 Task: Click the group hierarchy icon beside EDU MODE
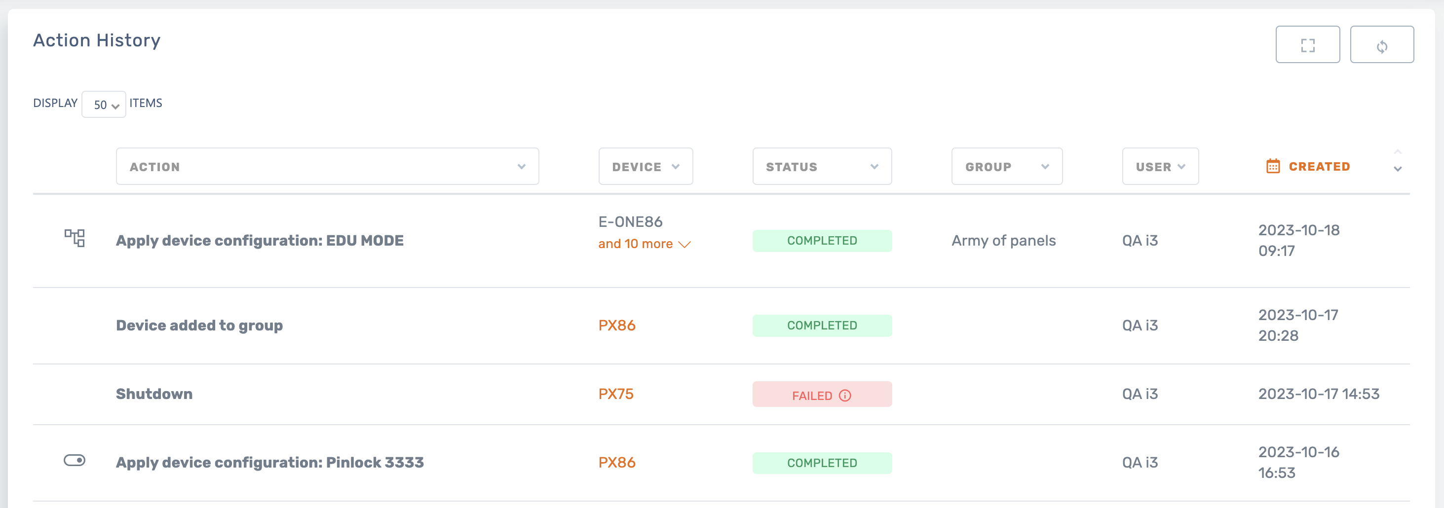pos(75,238)
